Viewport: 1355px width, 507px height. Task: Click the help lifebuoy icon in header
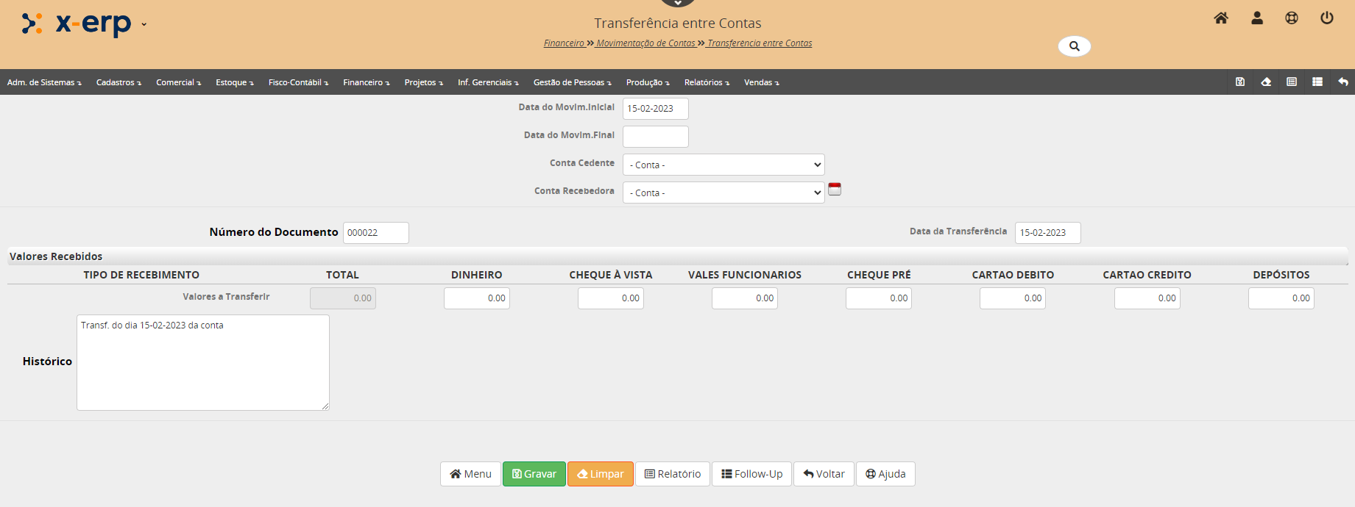tap(1292, 18)
